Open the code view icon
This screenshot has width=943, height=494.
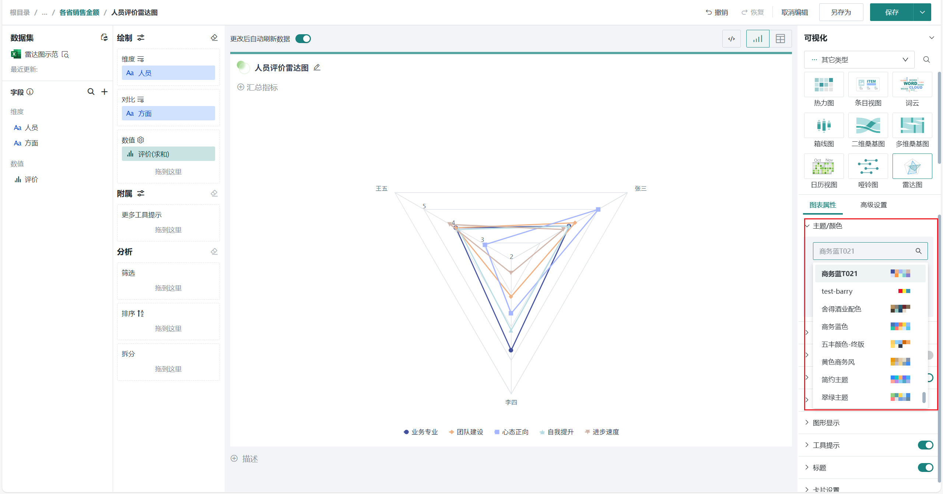click(731, 39)
